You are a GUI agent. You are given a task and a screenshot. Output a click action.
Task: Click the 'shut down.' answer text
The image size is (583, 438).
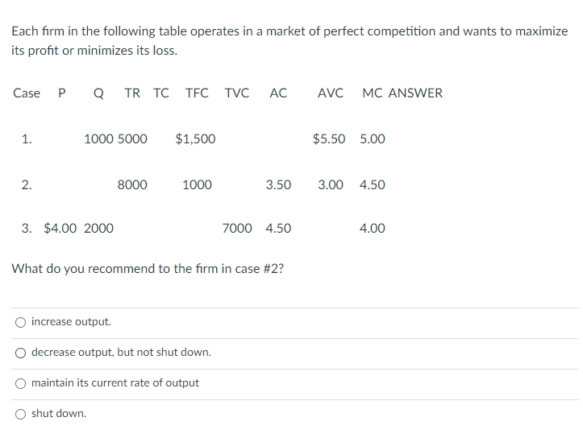click(59, 413)
